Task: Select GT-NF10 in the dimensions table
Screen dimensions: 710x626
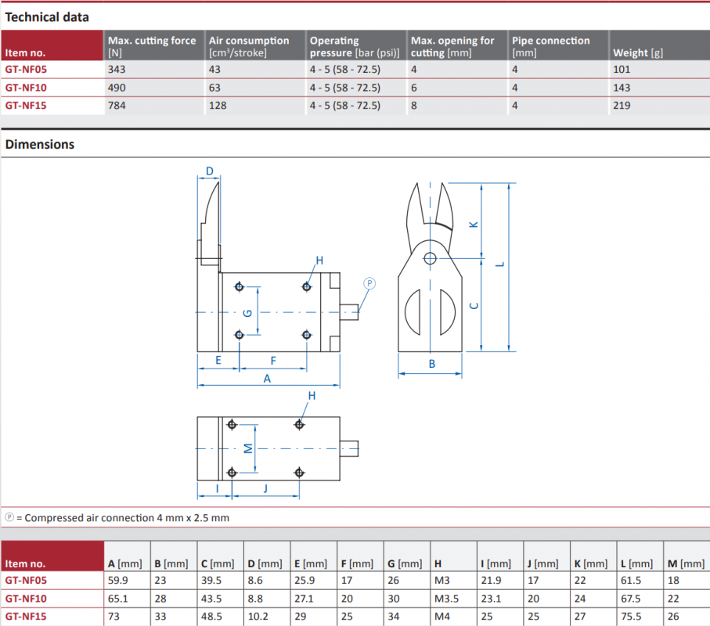Action: pyautogui.click(x=26, y=599)
